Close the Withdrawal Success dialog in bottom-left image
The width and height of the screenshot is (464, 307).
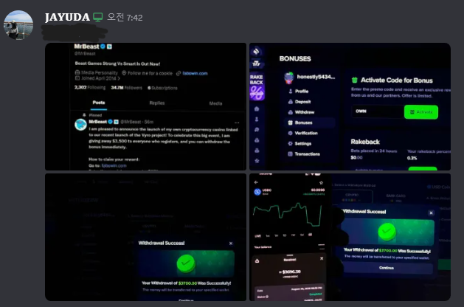point(231,244)
